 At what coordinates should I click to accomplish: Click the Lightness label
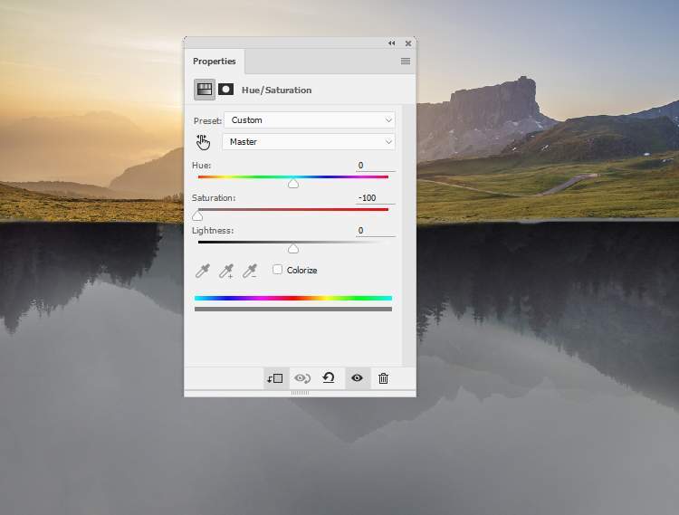click(213, 231)
